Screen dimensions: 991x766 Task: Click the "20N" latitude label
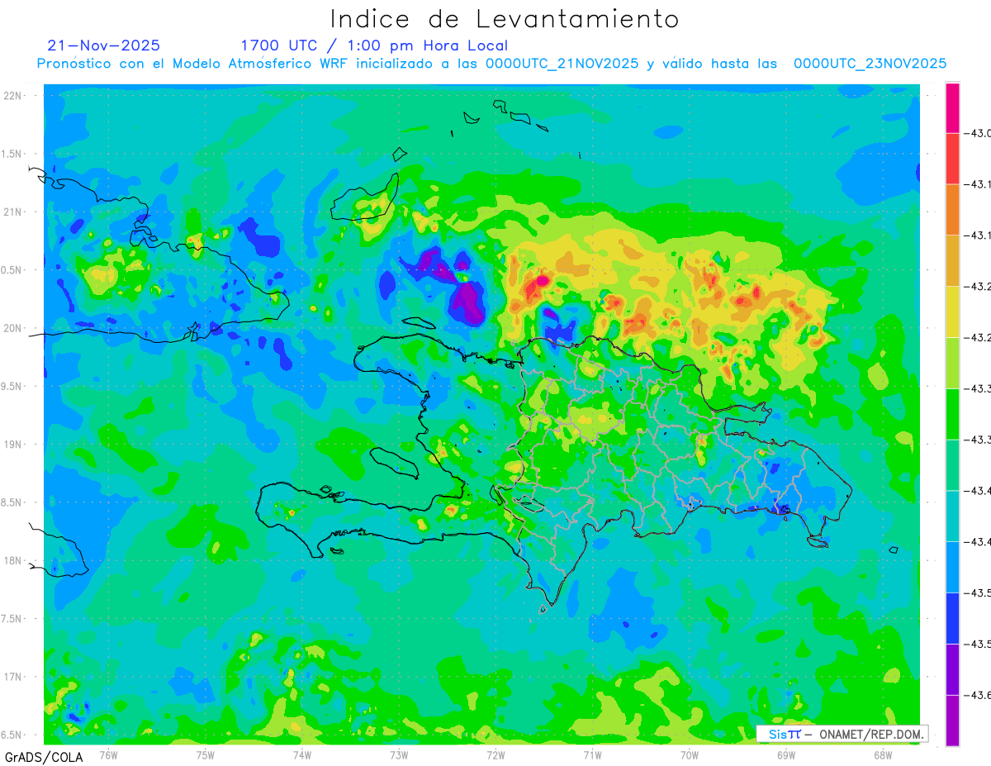(12, 328)
